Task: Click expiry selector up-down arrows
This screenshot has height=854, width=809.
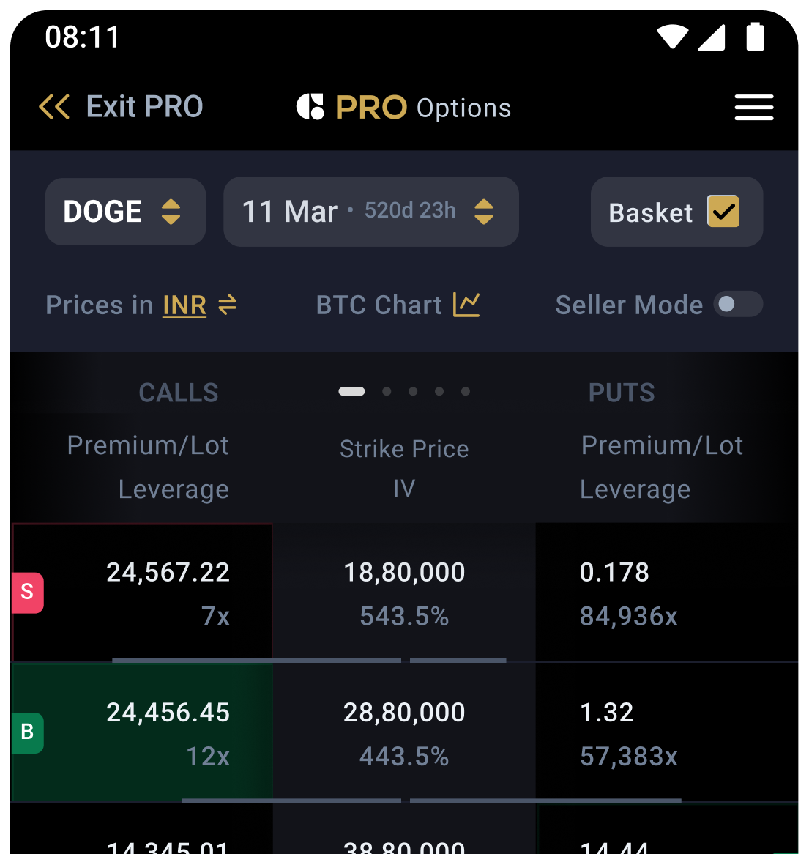Action: pyautogui.click(x=484, y=212)
